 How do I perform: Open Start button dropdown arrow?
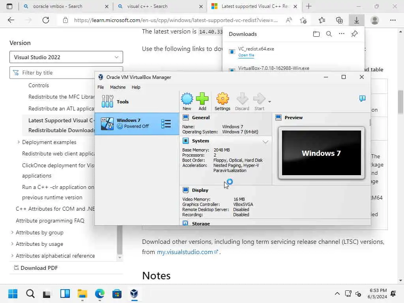coord(269,102)
